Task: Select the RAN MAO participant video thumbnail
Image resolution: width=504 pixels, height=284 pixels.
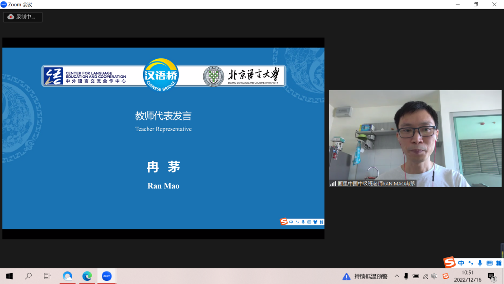Action: 415,138
